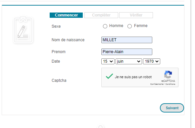The width and height of the screenshot is (195, 128).
Task: Open the month dropdown showing juin
Action: click(128, 61)
